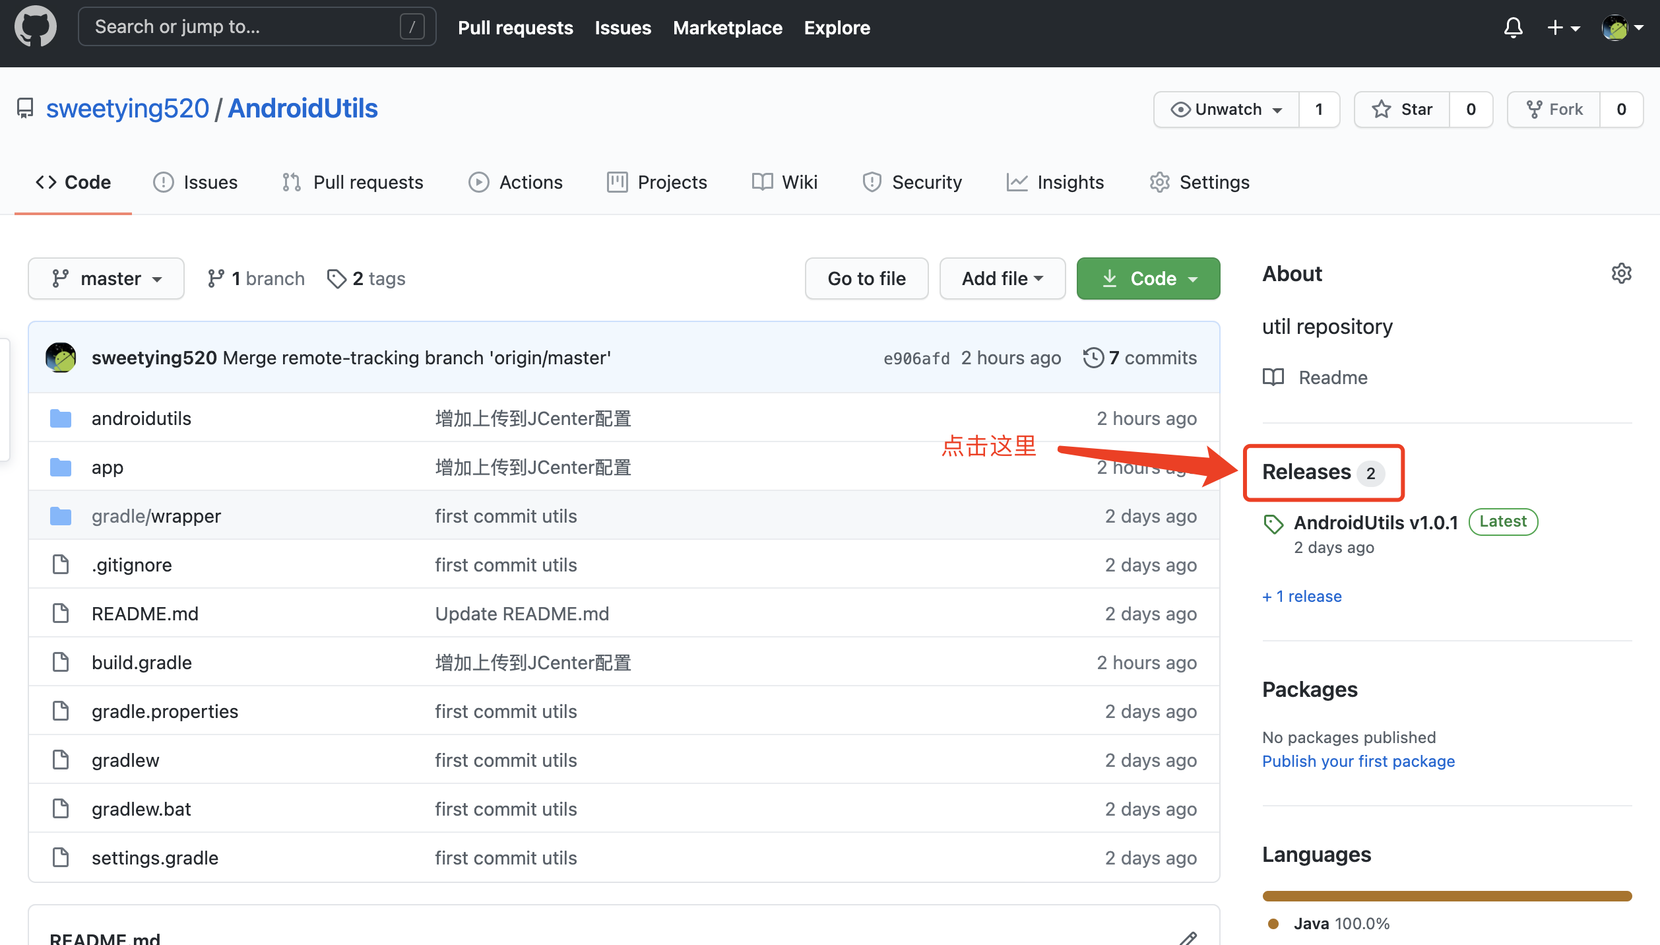Click the README edit pencil icon
Screen dimensions: 1660x945
[x=1188, y=938]
